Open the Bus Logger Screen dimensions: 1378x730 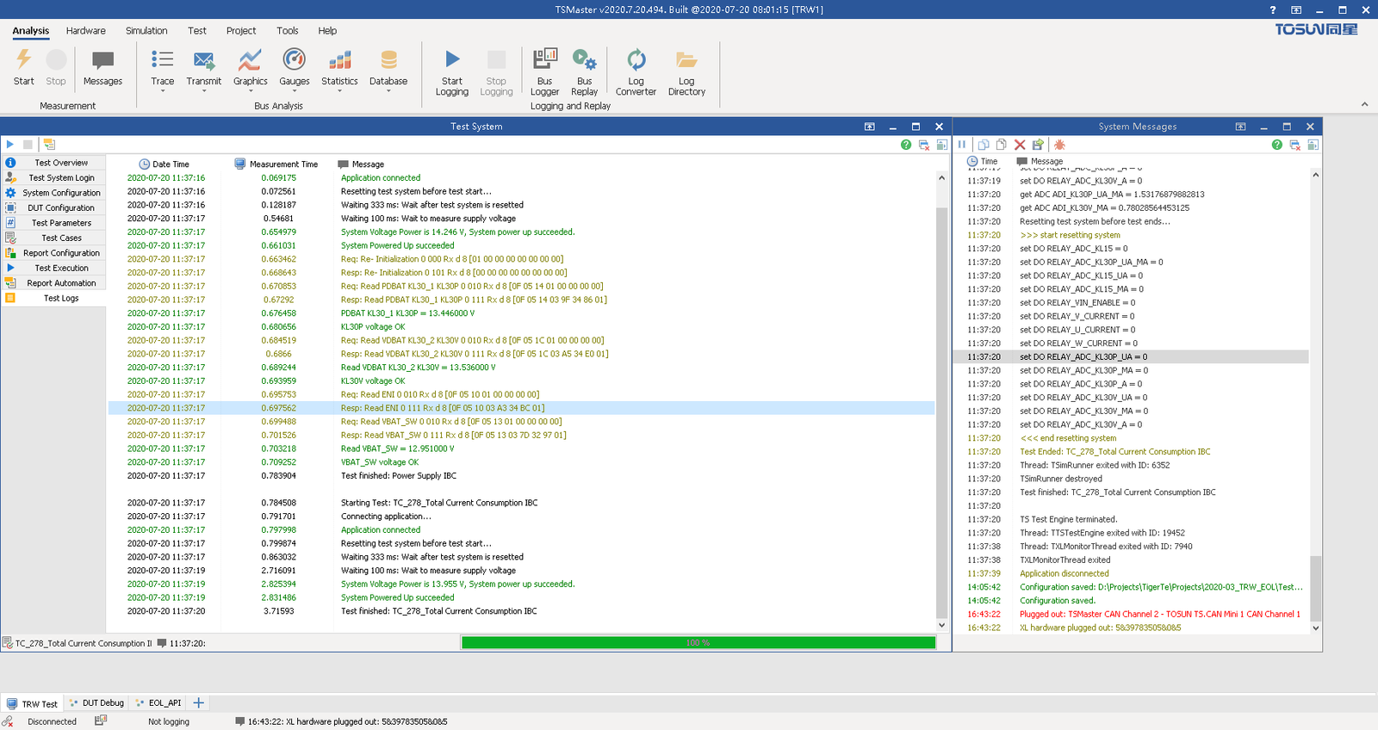[x=544, y=71]
